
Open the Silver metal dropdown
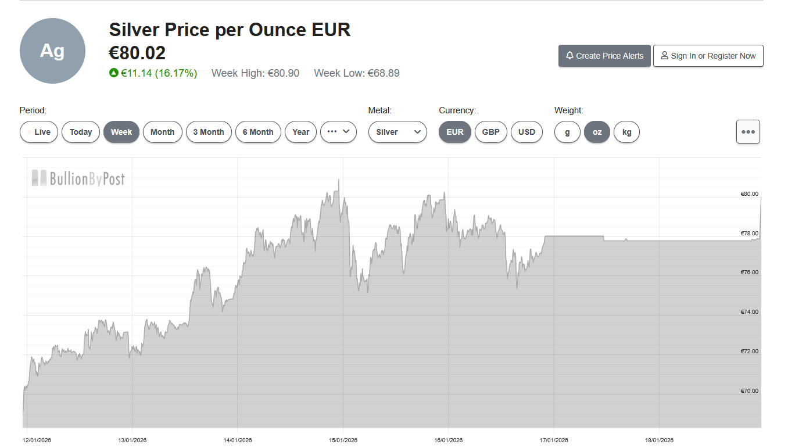click(397, 132)
